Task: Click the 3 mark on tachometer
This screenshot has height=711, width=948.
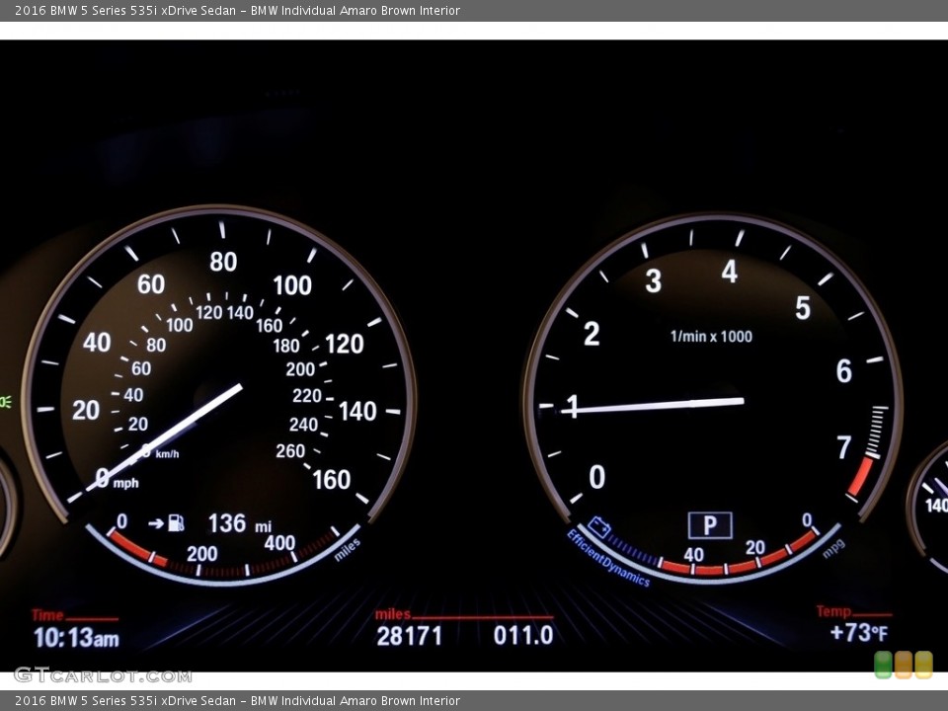Action: click(653, 281)
